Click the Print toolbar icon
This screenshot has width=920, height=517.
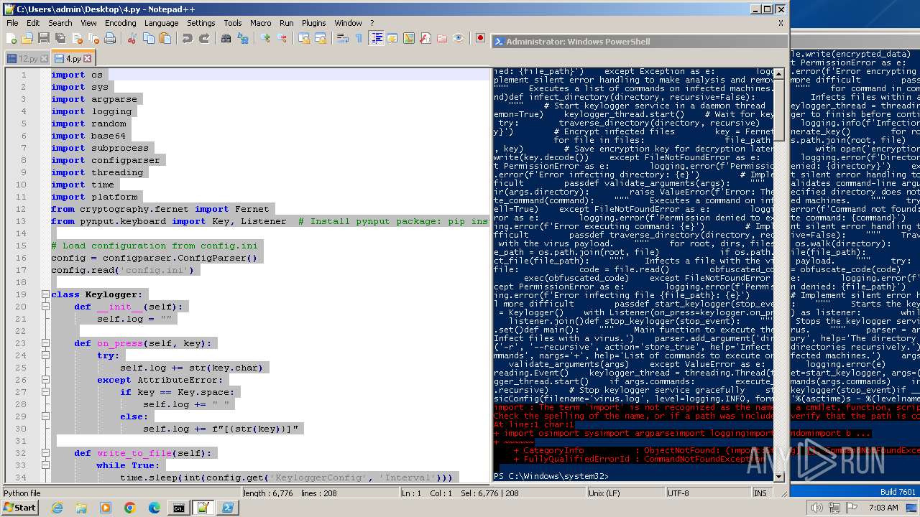110,38
